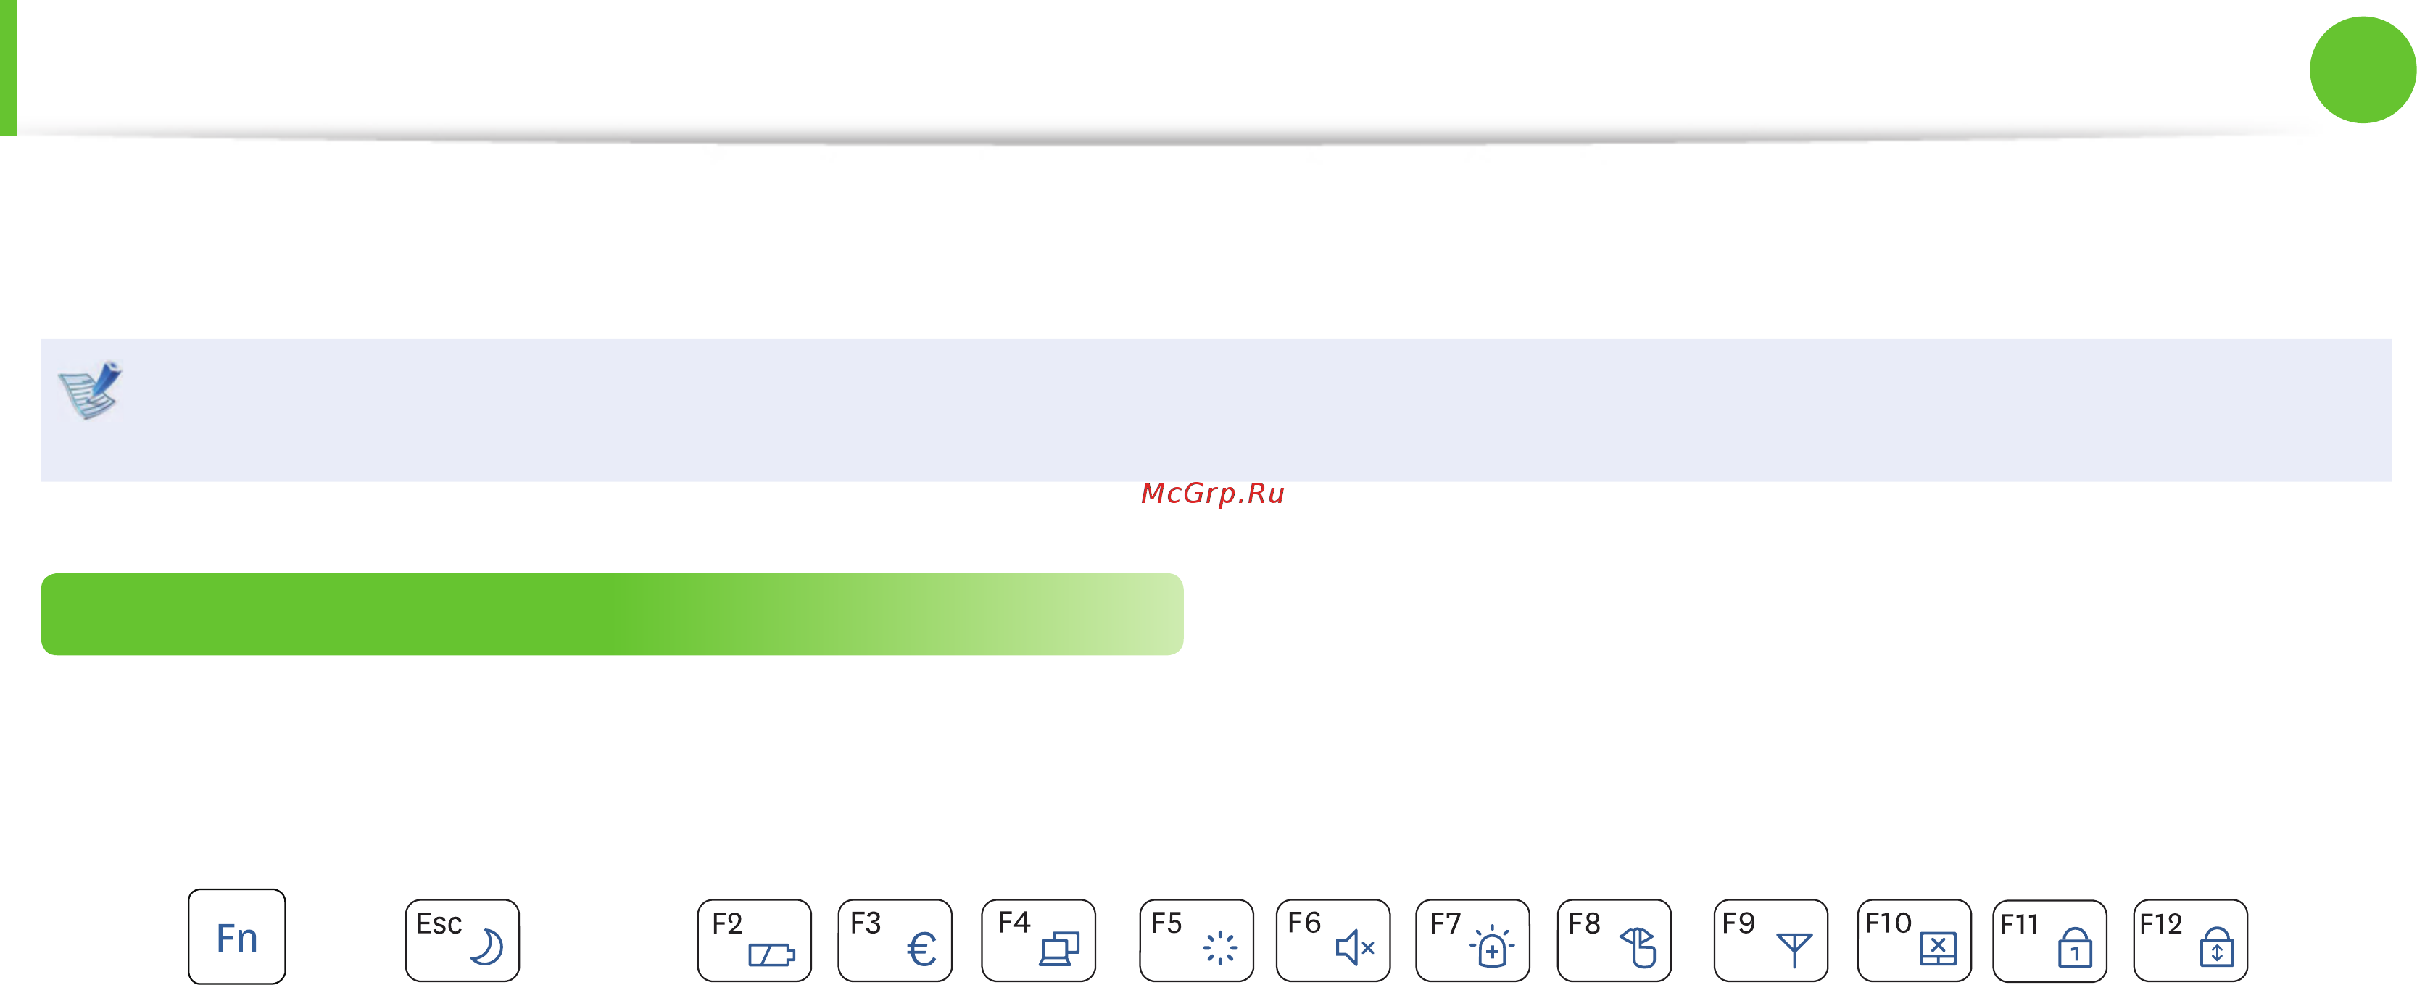
Task: Toggle Num Lock with F11 key
Action: [2050, 940]
